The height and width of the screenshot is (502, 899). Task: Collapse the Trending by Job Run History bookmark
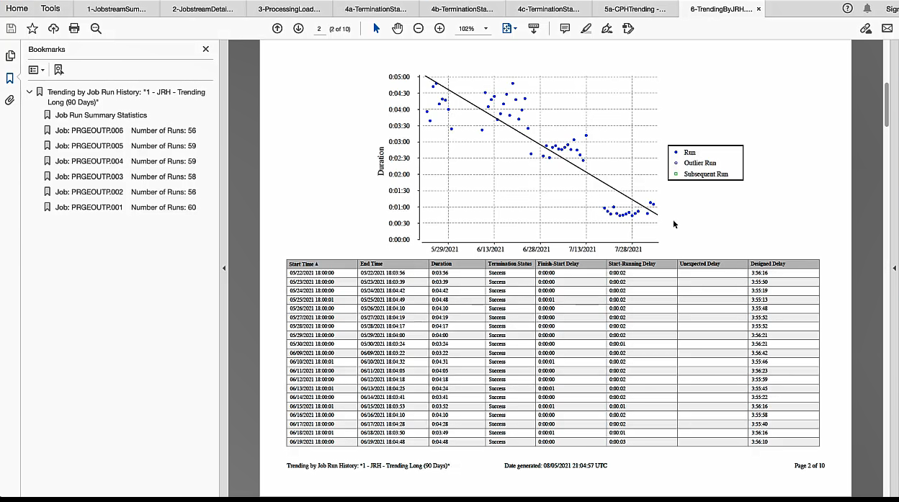pos(30,92)
